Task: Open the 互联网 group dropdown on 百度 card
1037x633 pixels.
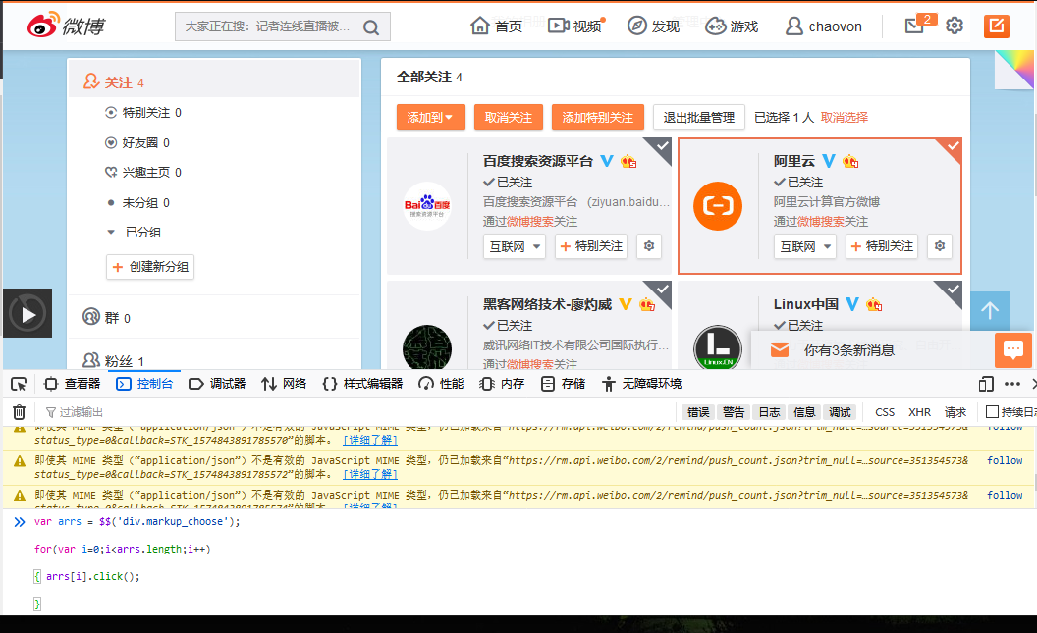Action: click(x=515, y=246)
